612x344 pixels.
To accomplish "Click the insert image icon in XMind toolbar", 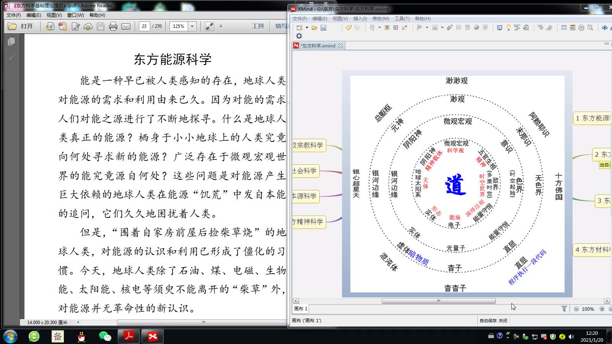I will (x=435, y=28).
